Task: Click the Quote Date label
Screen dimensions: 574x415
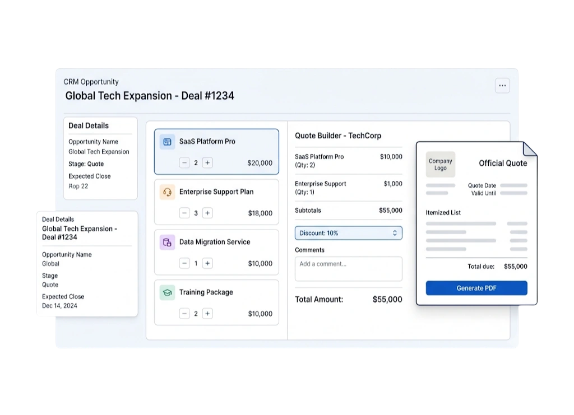Action: [x=482, y=185]
